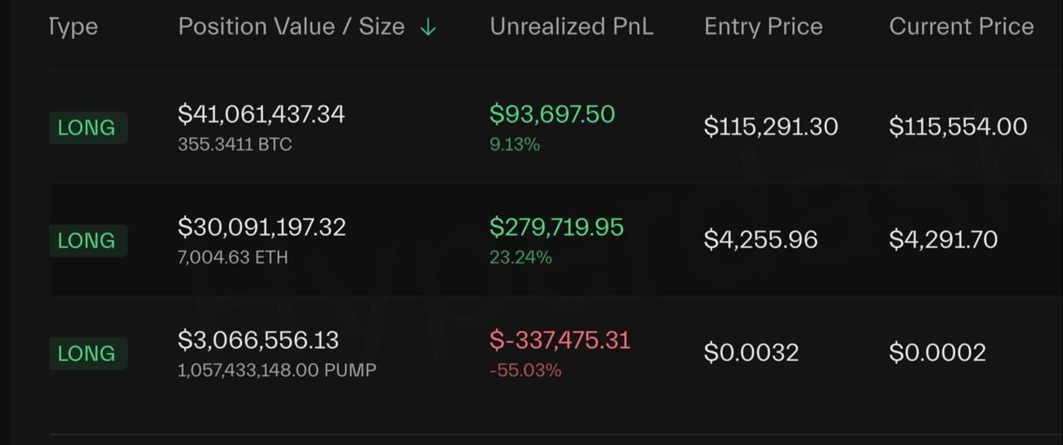Click the $115,291.30 BTC entry price
This screenshot has height=445, width=1063.
tap(771, 127)
